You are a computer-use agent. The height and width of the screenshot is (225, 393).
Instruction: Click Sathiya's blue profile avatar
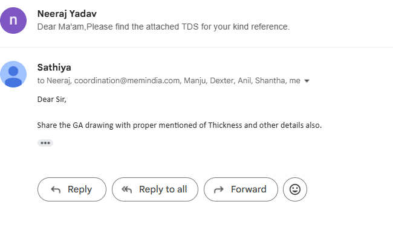pyautogui.click(x=13, y=74)
